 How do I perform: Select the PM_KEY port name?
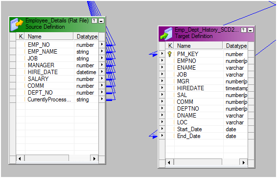click(x=188, y=54)
